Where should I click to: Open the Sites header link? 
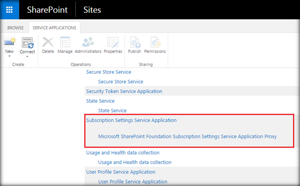[x=92, y=10]
